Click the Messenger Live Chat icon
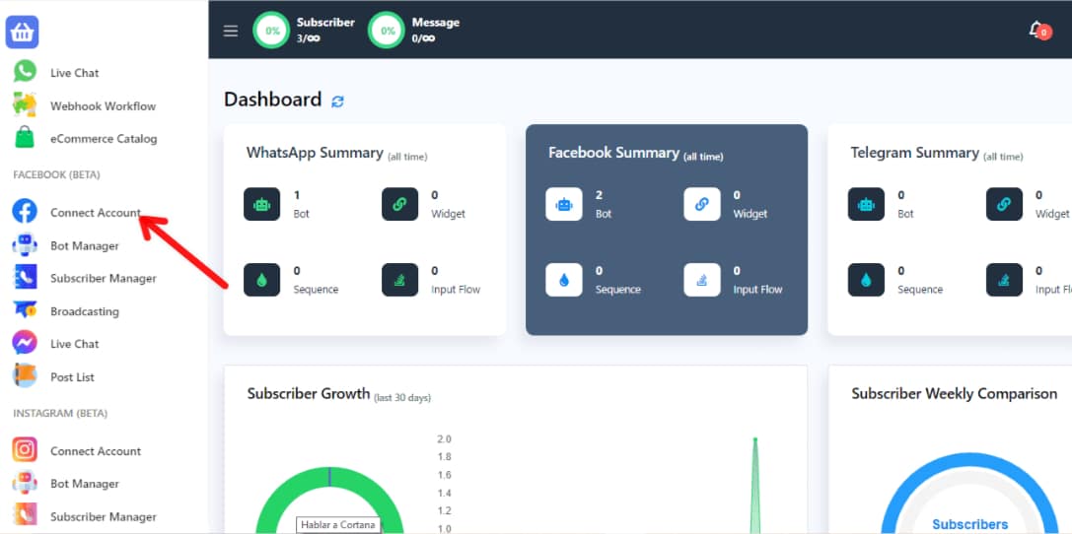Viewport: 1072px width, 534px height. coord(25,344)
